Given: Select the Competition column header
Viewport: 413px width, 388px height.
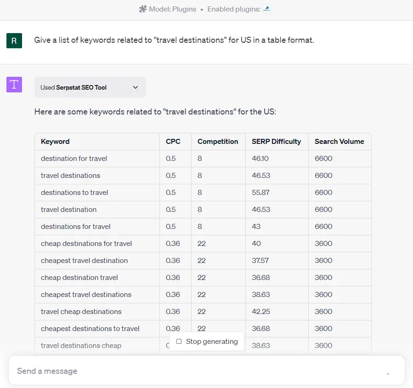Looking at the screenshot, I should [218, 142].
